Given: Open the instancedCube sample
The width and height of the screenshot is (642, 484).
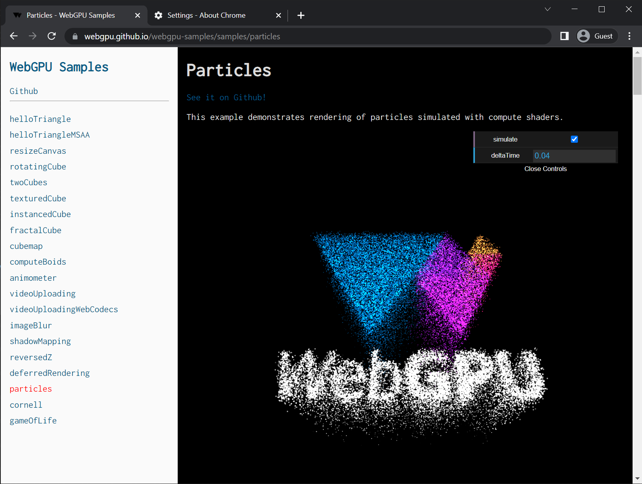Looking at the screenshot, I should point(40,214).
